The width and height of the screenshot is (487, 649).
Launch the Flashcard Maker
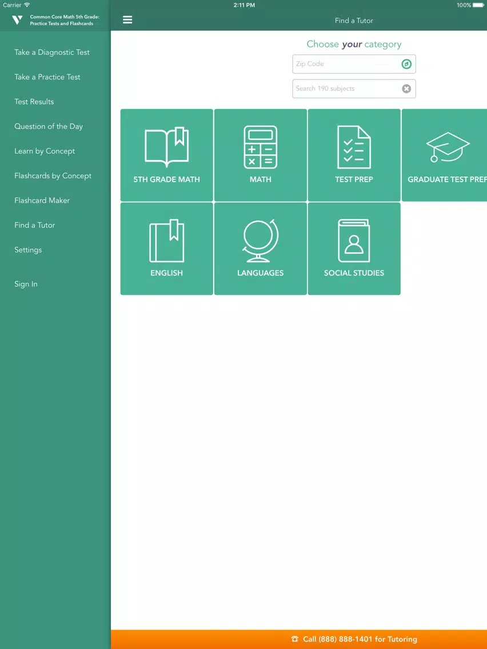click(42, 201)
